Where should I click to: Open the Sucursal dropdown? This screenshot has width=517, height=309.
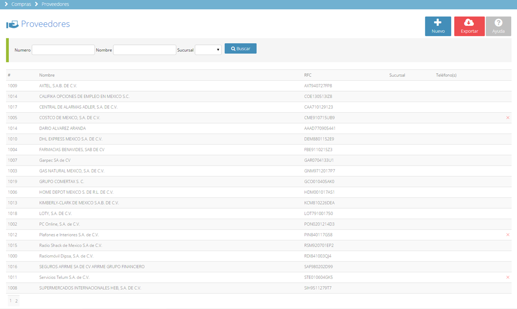pyautogui.click(x=208, y=50)
